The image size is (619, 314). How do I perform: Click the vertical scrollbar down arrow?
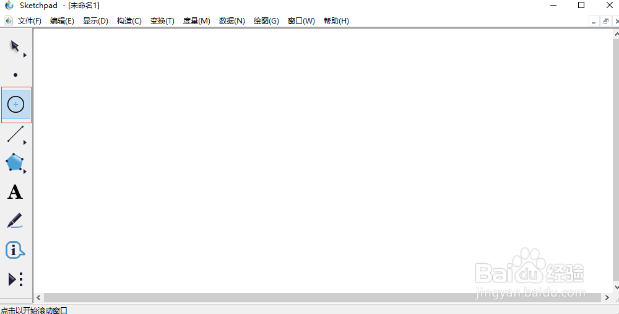click(616, 287)
